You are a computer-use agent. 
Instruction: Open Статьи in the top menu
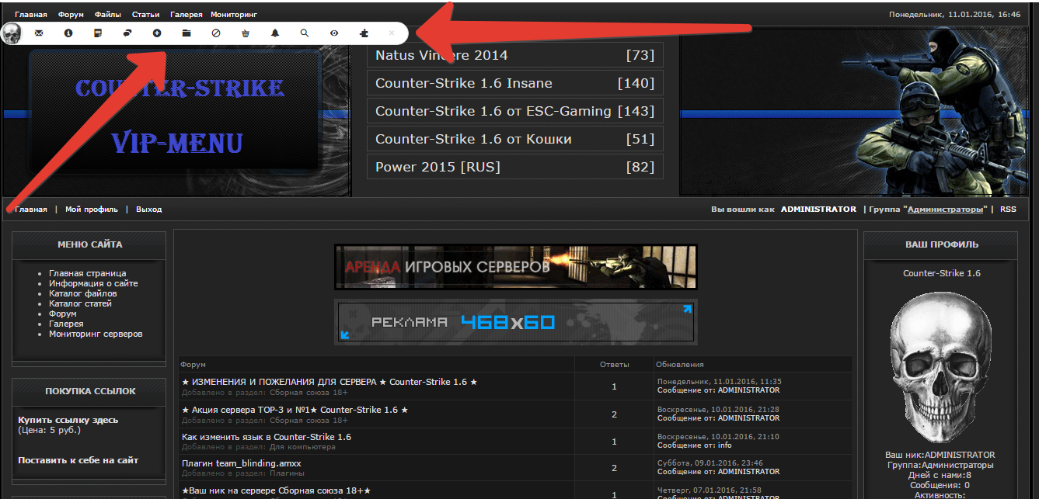coord(146,14)
